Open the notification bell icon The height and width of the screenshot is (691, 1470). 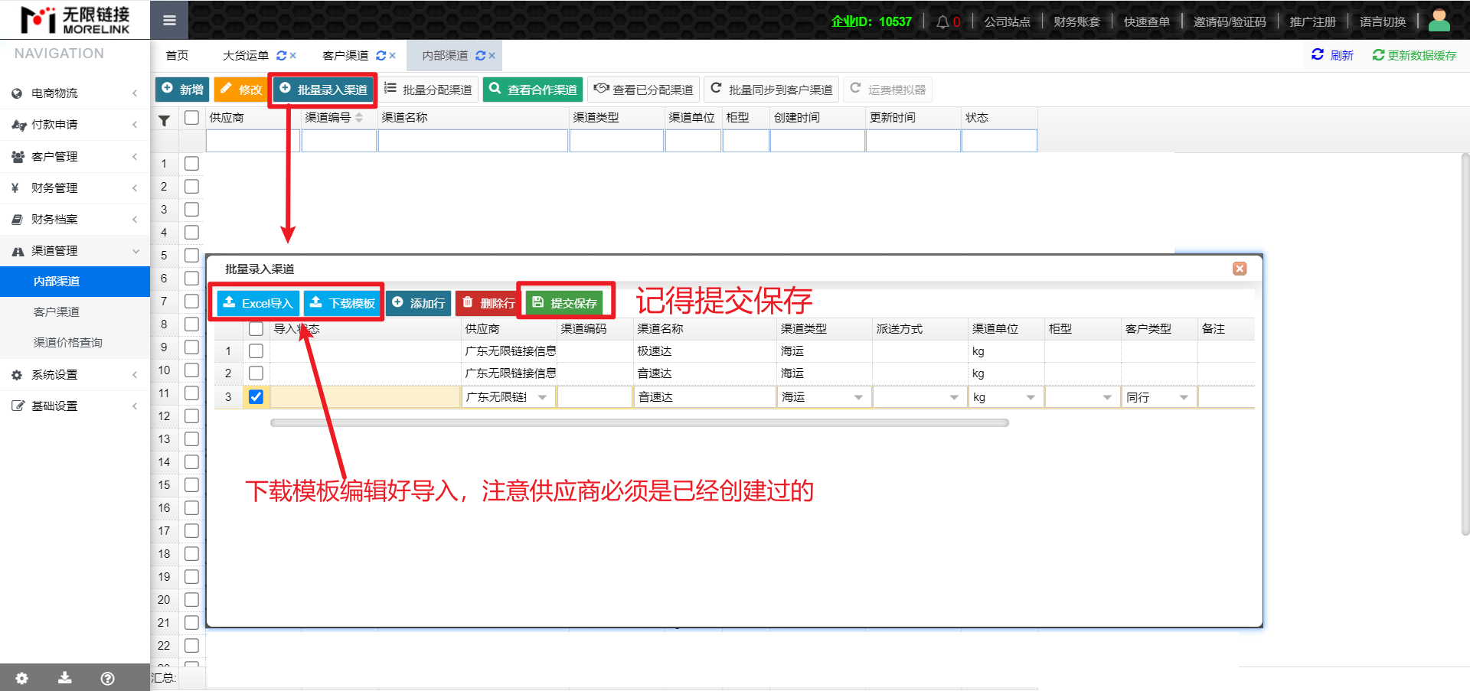click(x=942, y=21)
